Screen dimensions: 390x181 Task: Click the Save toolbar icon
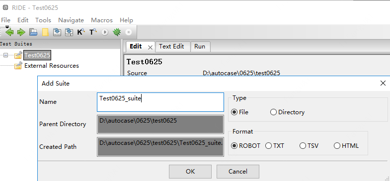pyautogui.click(x=57, y=32)
